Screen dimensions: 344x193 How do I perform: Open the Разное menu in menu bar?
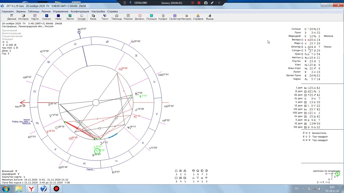coord(46,11)
